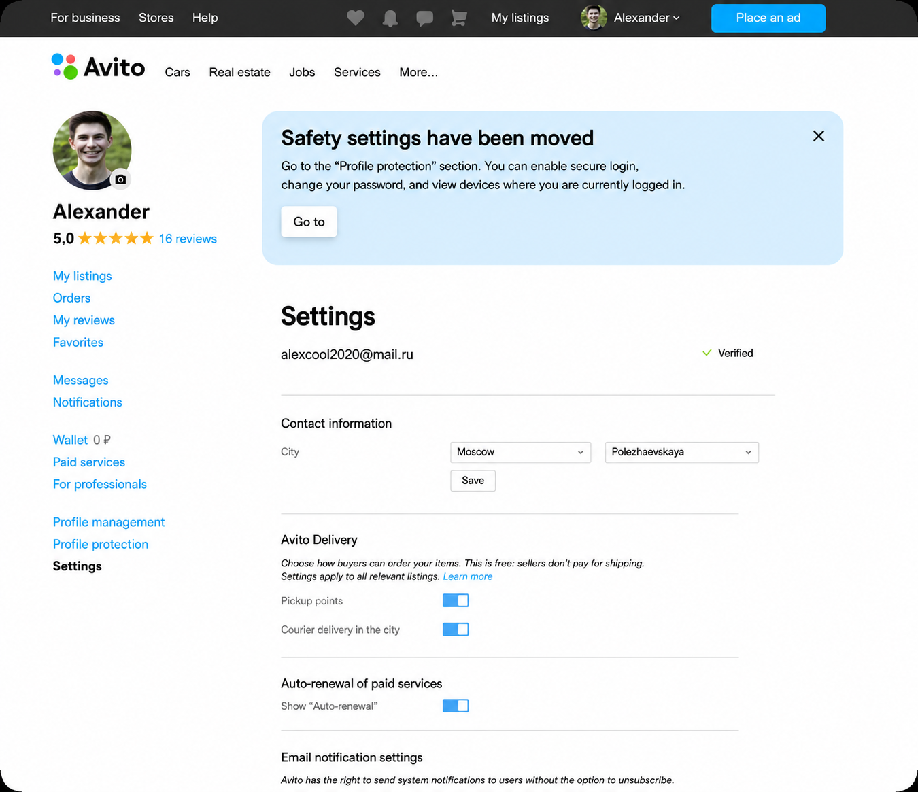The image size is (918, 792).
Task: Open the 16 reviews link
Action: coord(188,239)
